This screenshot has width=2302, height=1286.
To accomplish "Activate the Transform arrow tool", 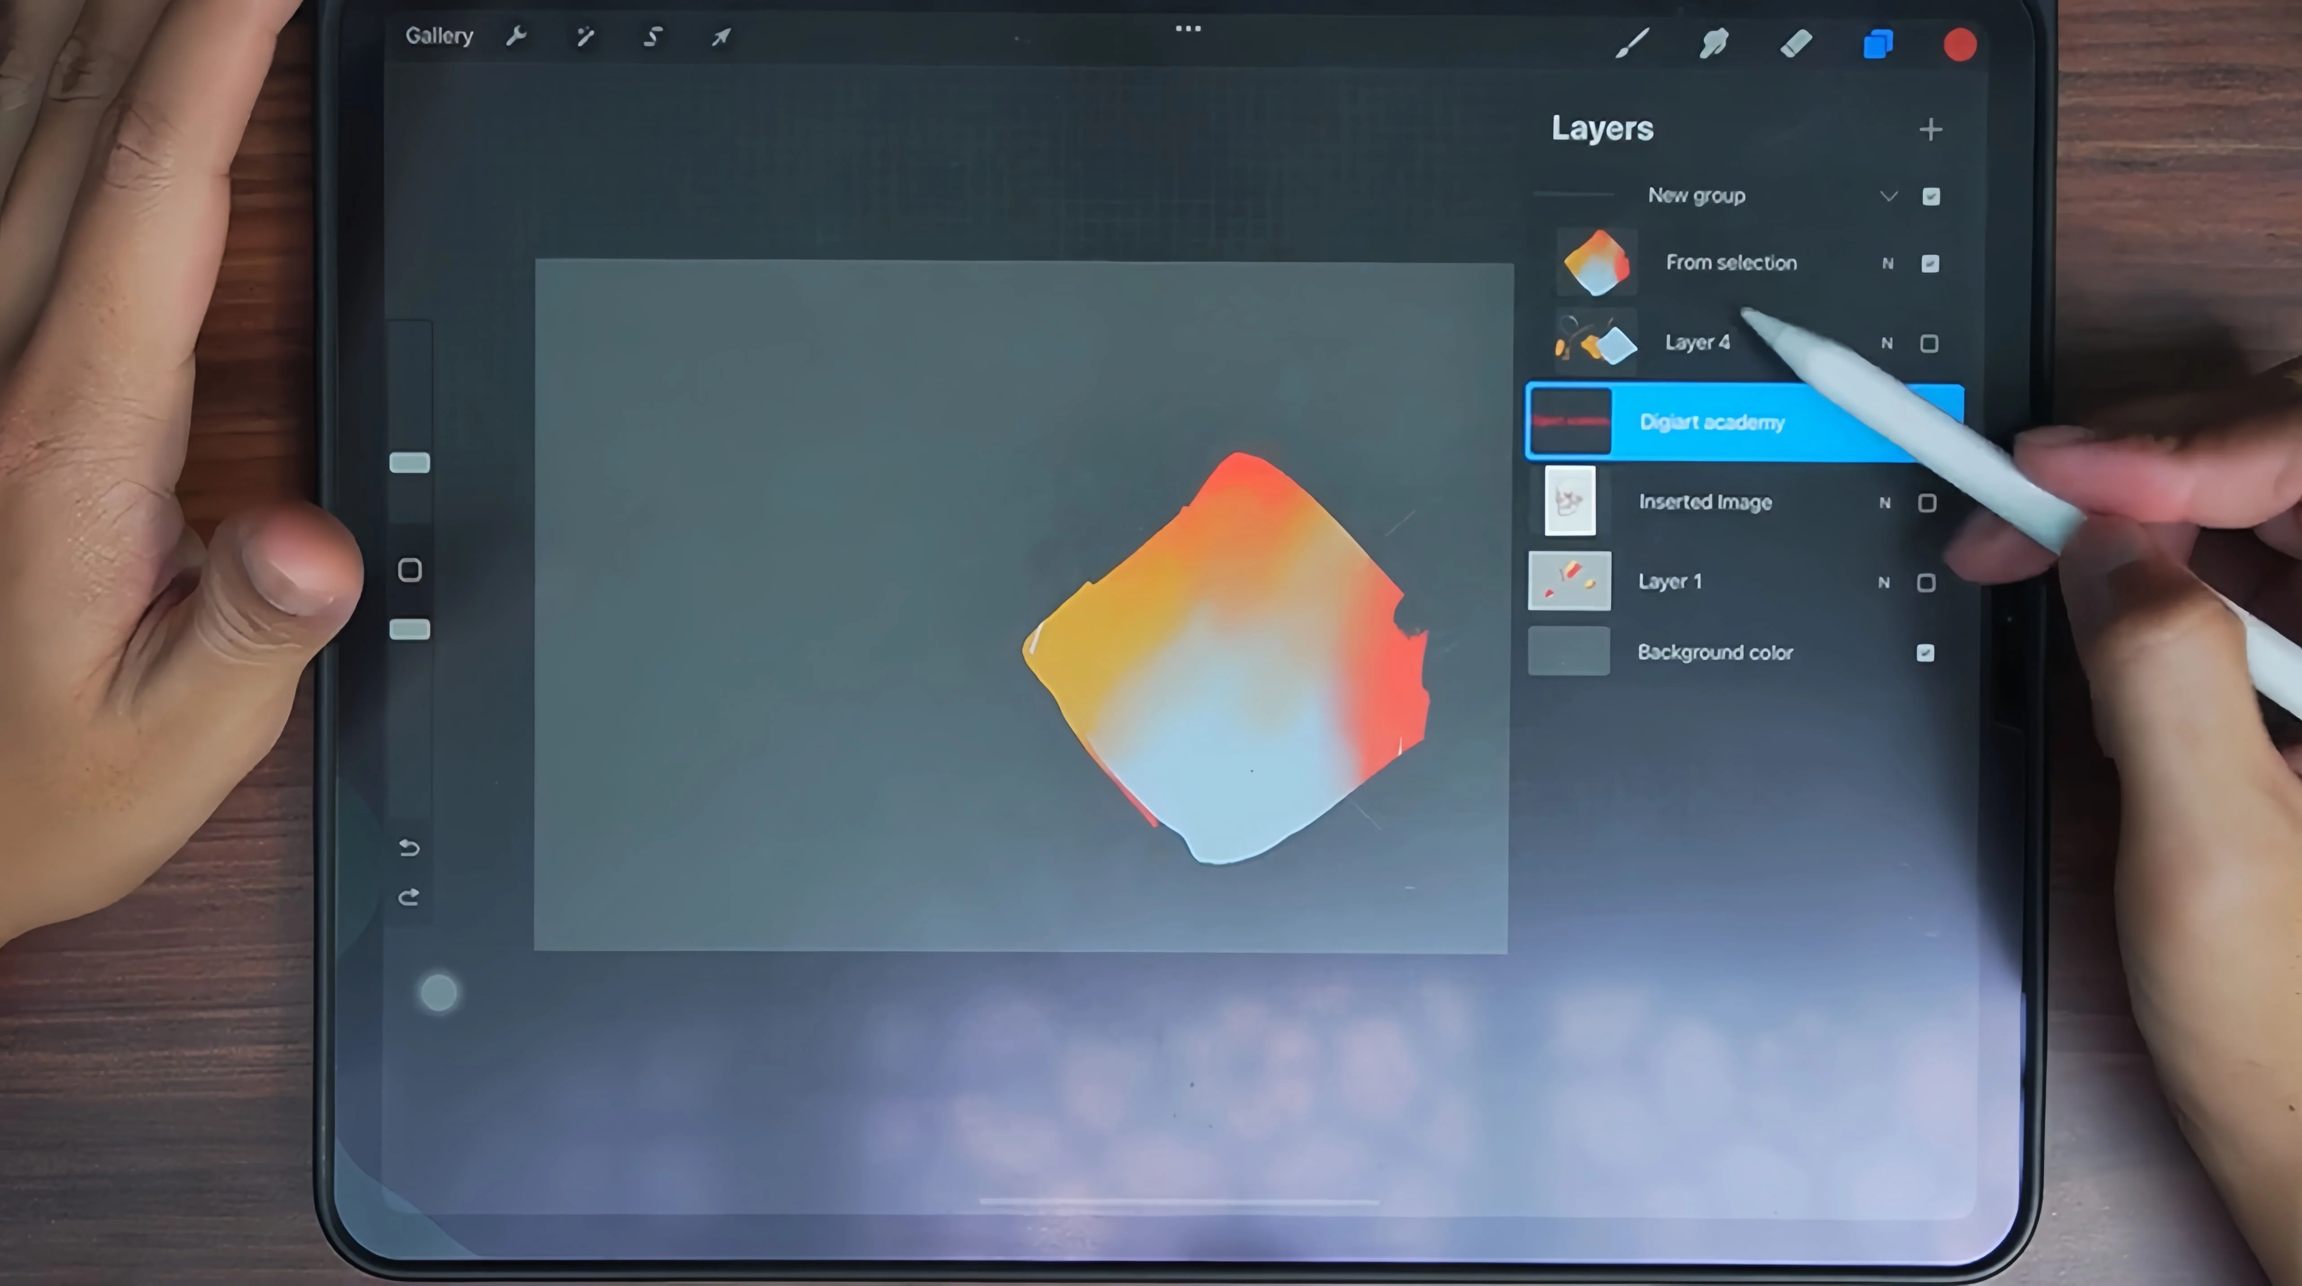I will pos(721,36).
